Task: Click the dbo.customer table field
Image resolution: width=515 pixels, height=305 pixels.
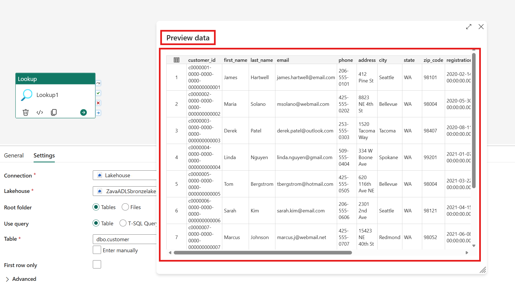Action: 124,239
